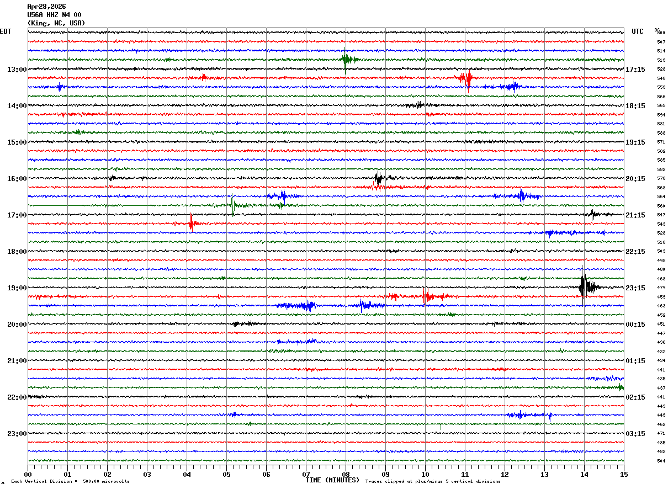The width and height of the screenshot is (668, 489).
Task: Click DC offset value 578
Action: point(661,178)
